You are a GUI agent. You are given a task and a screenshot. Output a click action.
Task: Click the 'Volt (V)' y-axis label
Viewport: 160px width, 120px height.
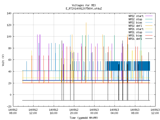(x=3, y=60)
